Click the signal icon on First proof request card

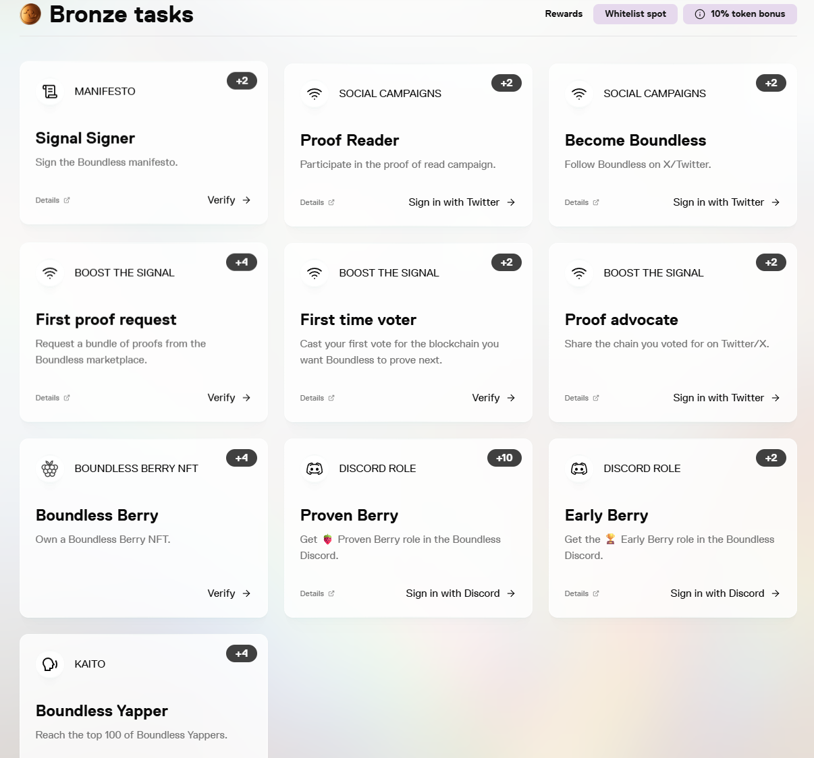pyautogui.click(x=50, y=273)
